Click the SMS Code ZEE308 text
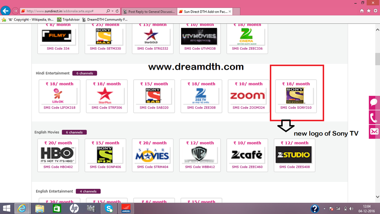 [201, 108]
